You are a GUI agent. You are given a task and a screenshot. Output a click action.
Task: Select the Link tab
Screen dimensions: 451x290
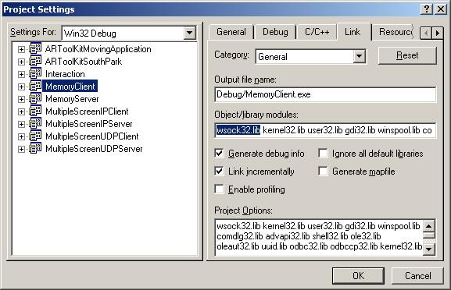tap(354, 31)
